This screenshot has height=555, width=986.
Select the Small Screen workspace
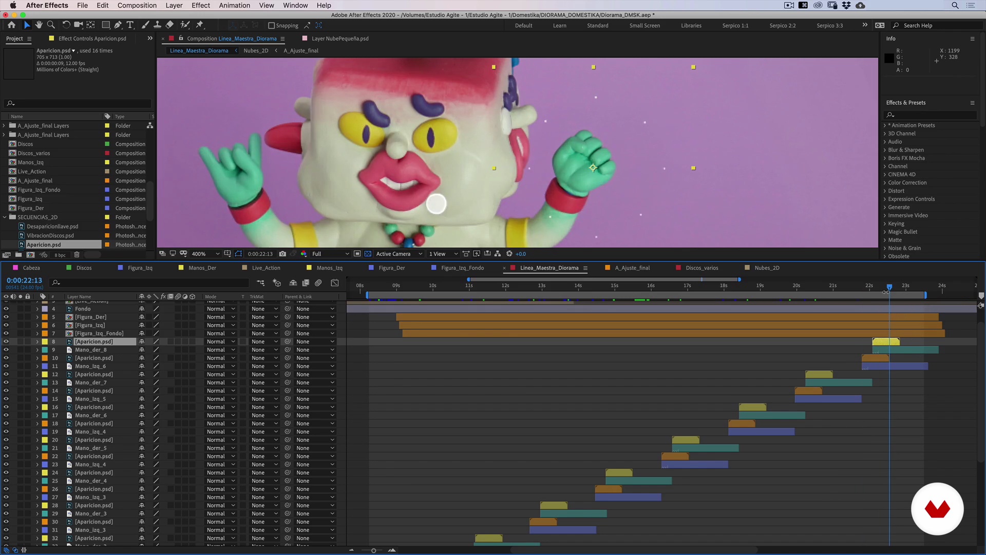[644, 26]
